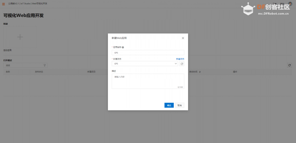Click the 应用名称 input containing GPS

pos(148,53)
